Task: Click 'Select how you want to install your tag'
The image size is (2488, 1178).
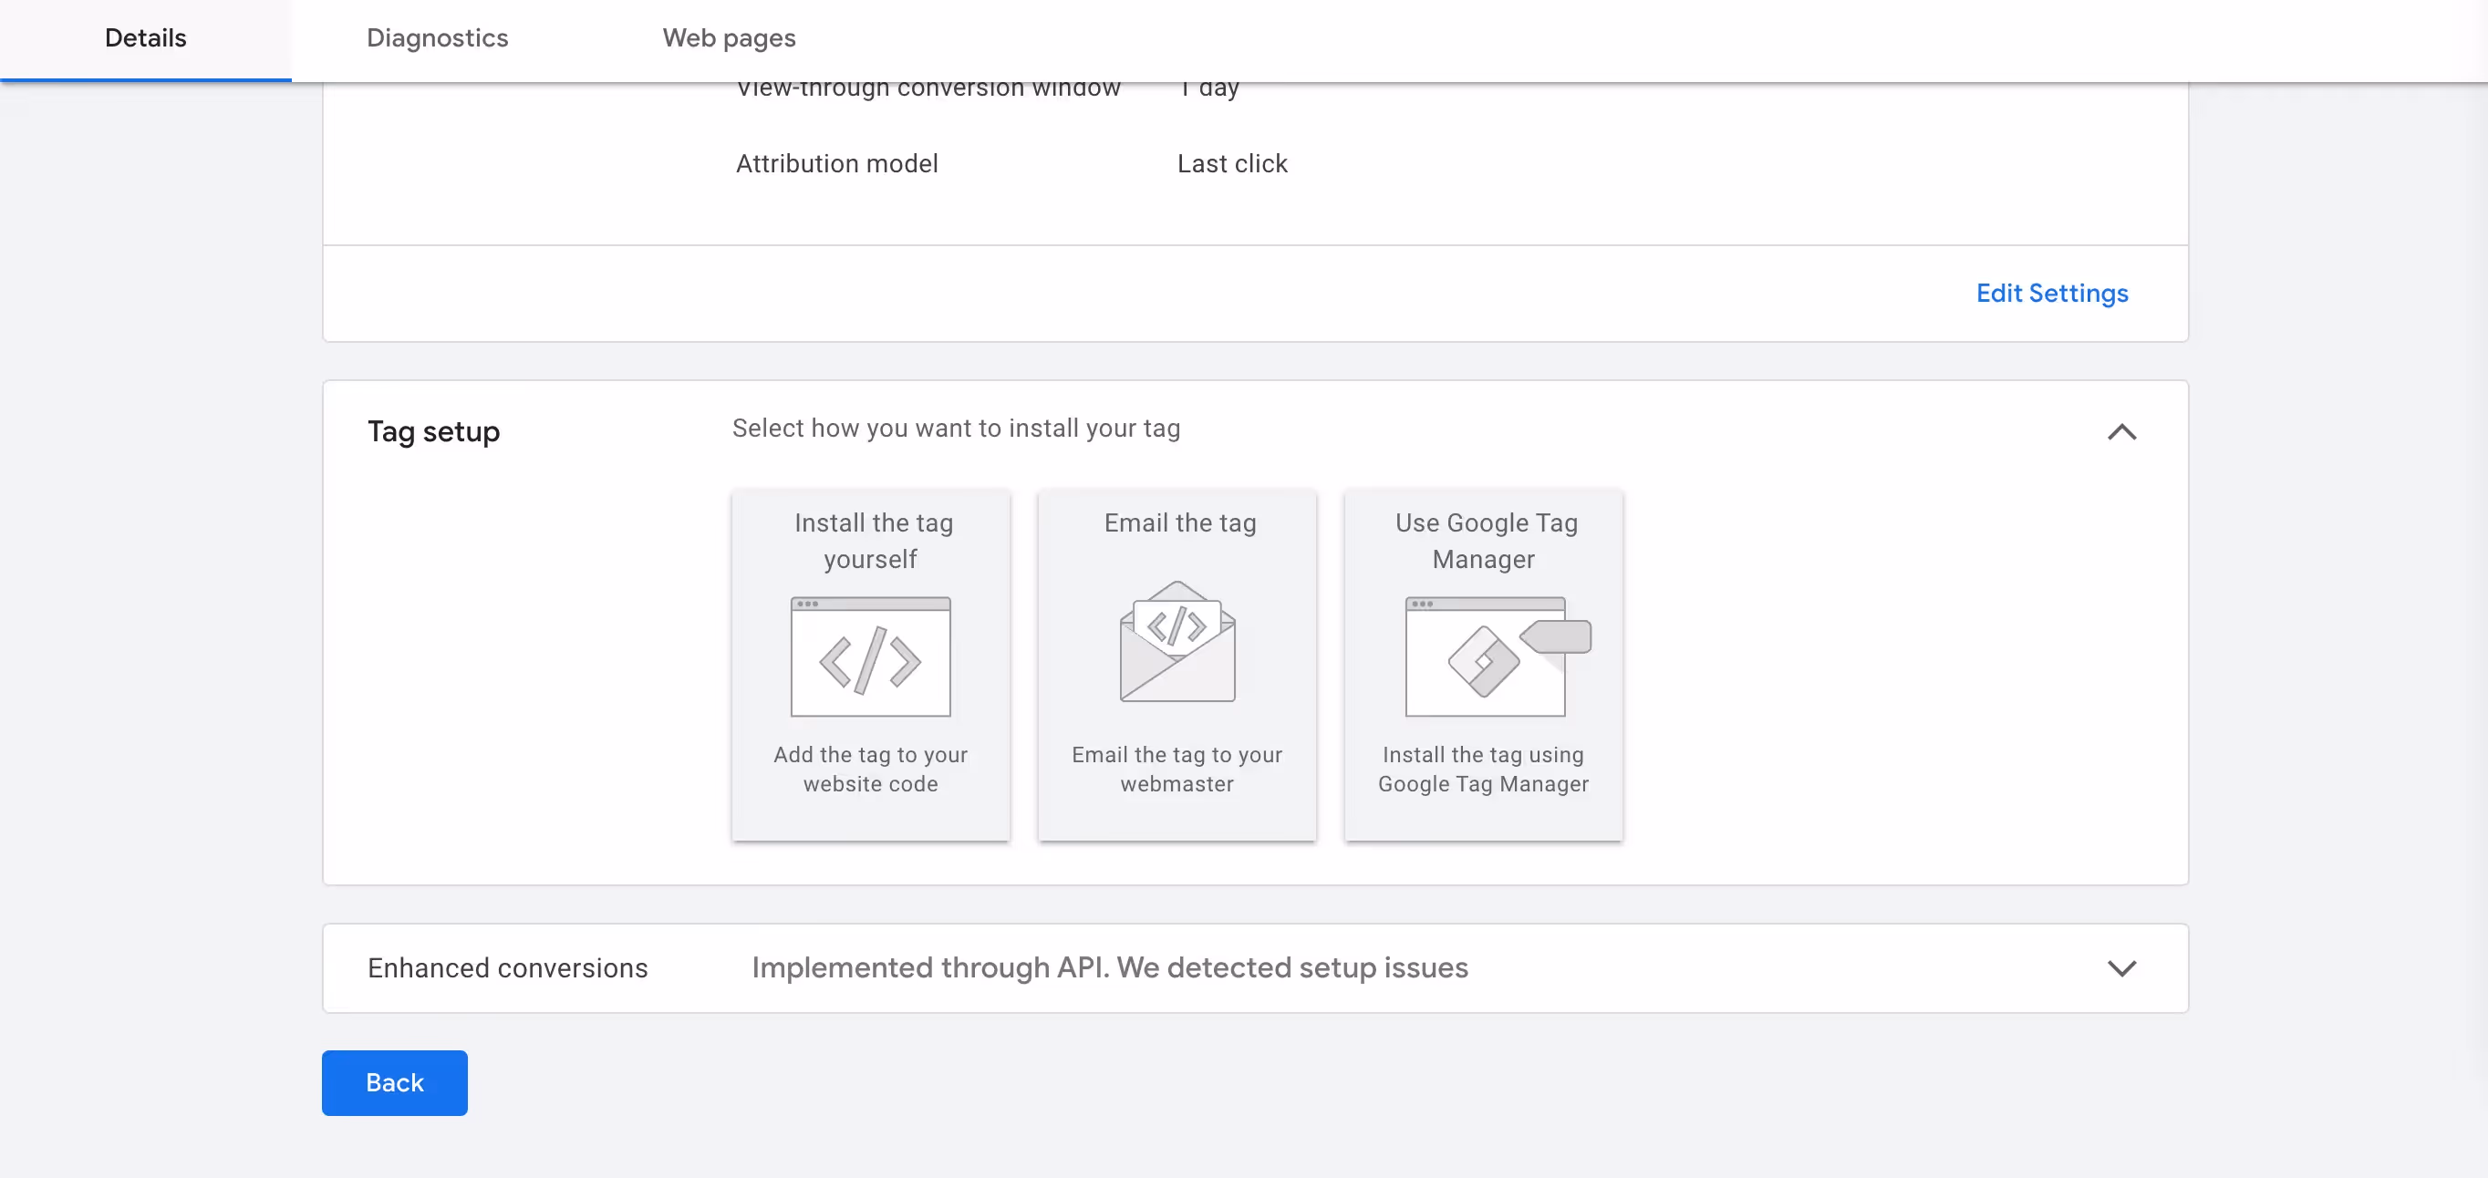Action: (956, 429)
